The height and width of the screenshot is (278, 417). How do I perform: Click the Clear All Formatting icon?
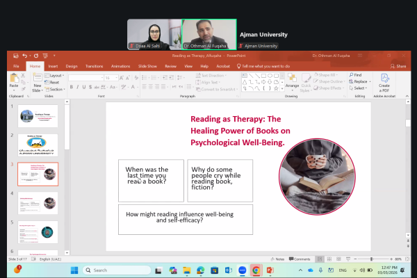tap(136, 78)
